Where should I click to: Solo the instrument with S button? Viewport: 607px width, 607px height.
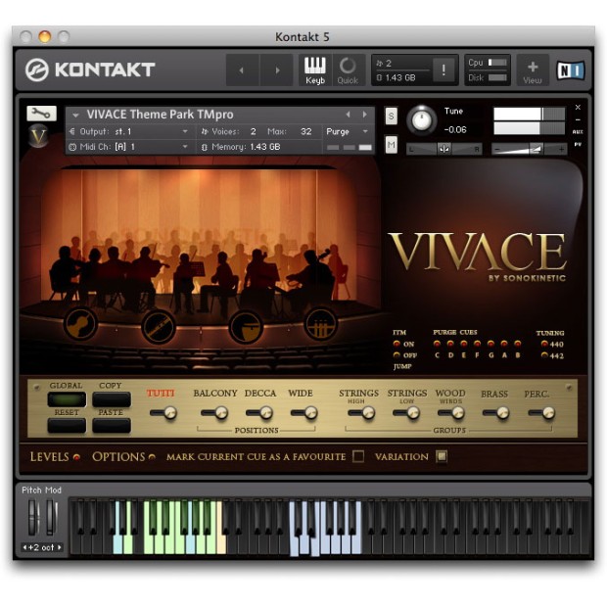[392, 116]
